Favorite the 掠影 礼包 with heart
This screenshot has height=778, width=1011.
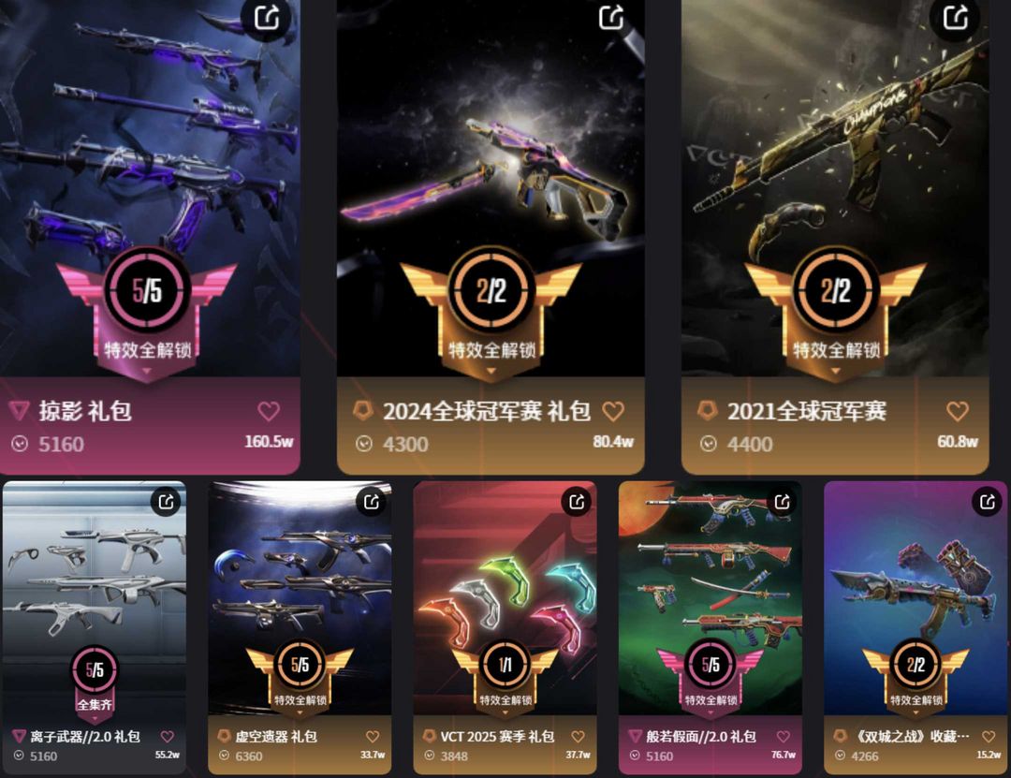(269, 411)
